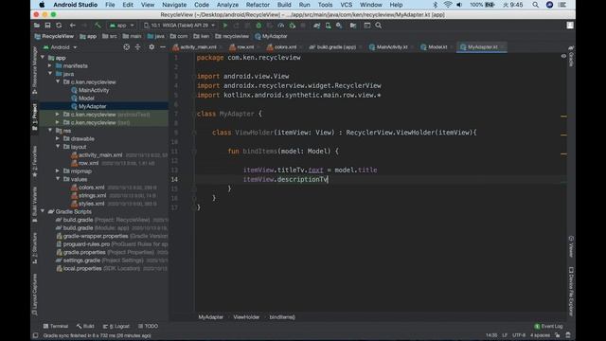Screen dimensions: 606x341
Task: Open the Gradle side panel
Action: coord(571,56)
